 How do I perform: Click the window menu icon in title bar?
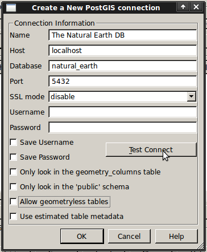[11, 8]
